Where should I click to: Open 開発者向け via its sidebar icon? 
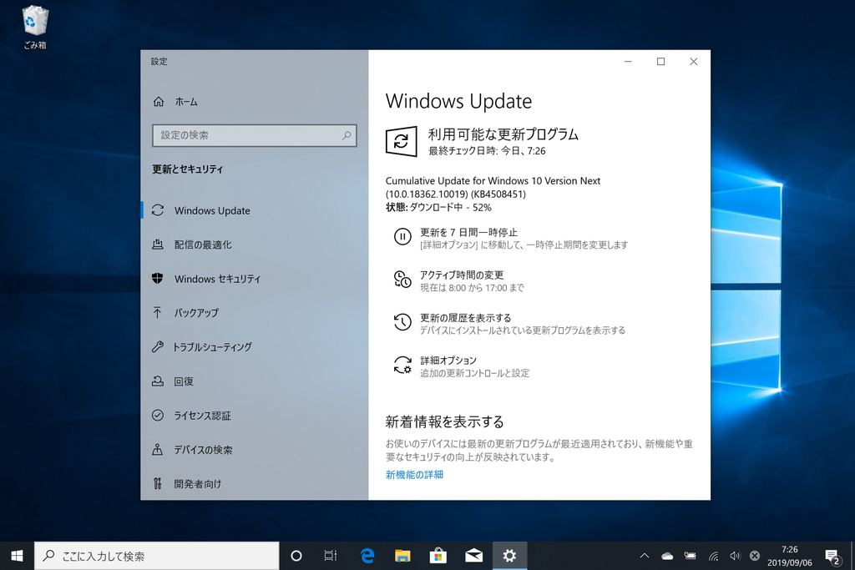click(158, 484)
